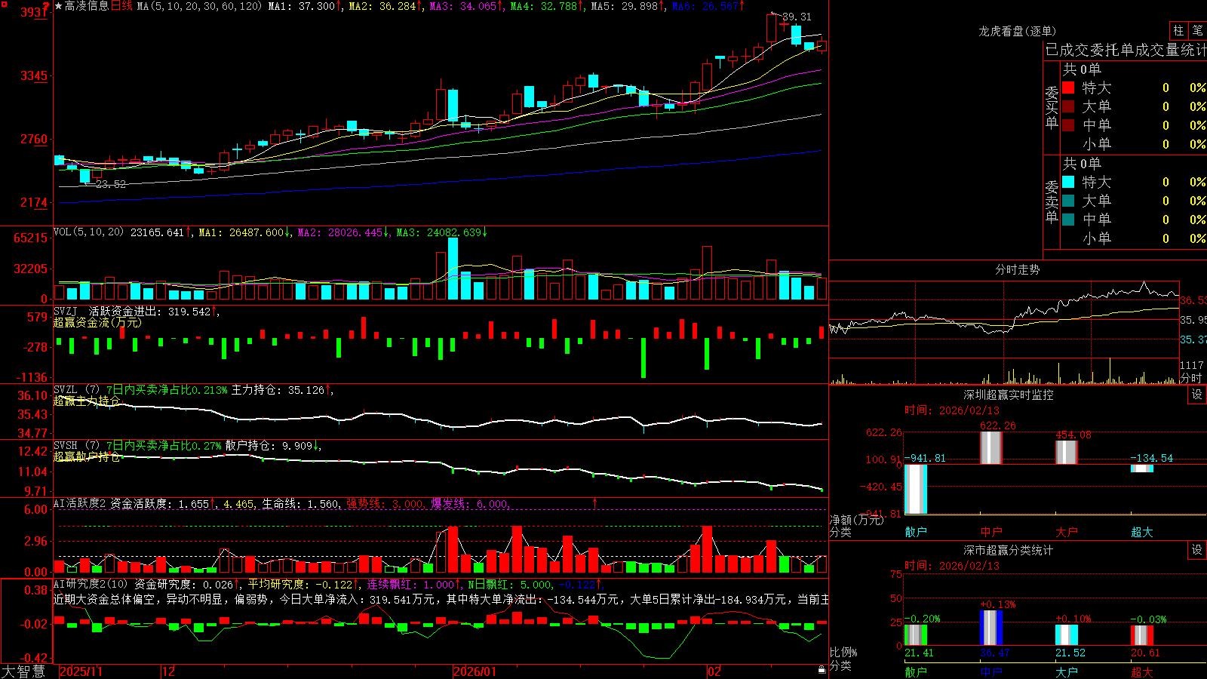
Task: Click the 2025/11 timeline marker
Action: coord(81,671)
